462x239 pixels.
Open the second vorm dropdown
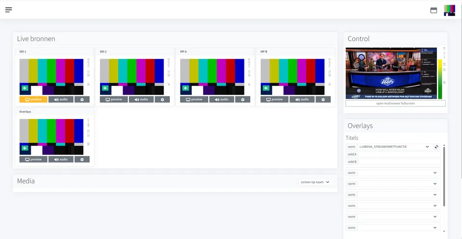point(398,173)
